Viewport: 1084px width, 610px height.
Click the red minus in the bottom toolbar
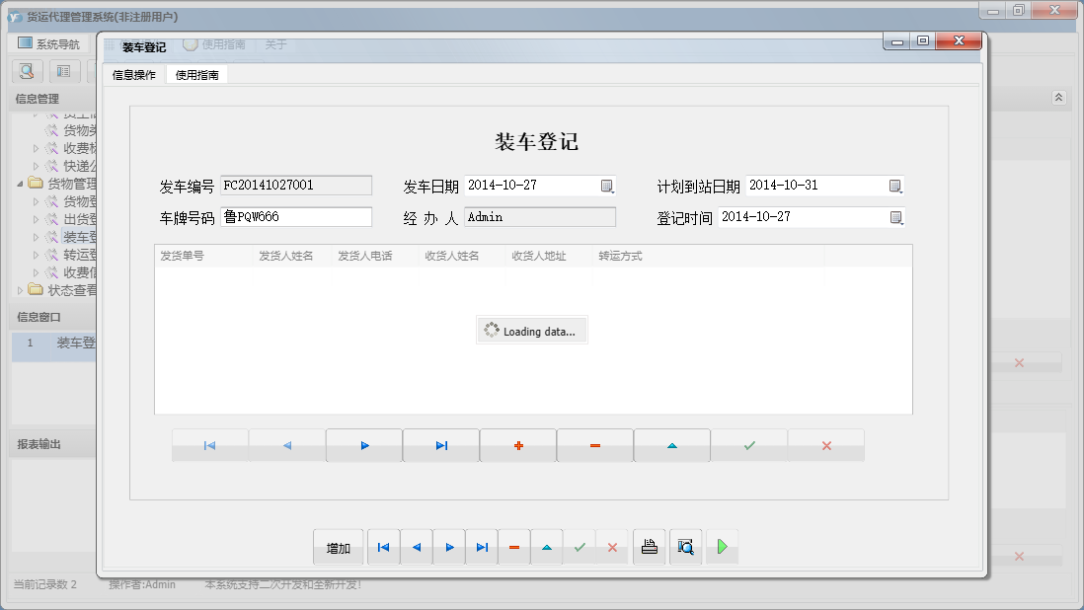click(513, 547)
